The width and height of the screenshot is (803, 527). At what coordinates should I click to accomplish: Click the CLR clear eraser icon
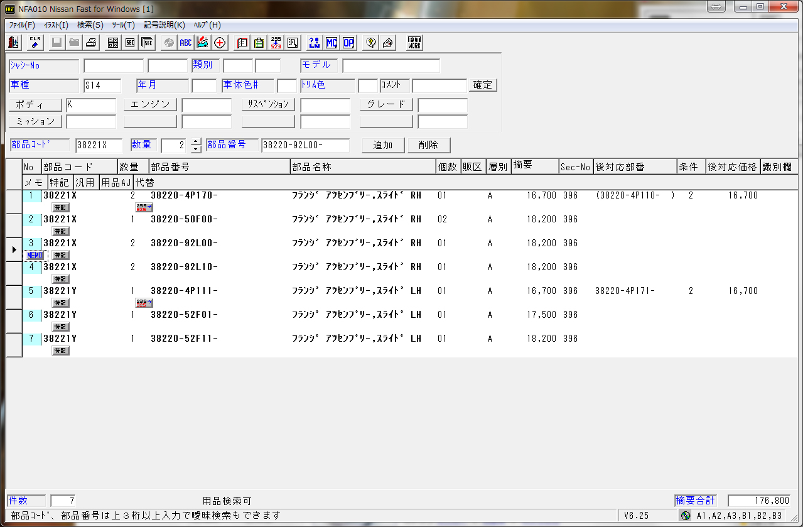(x=35, y=43)
